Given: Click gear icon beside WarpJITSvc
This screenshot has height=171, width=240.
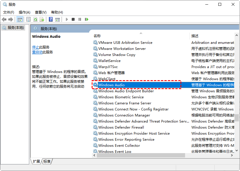Looking at the screenshot, I should [x=95, y=67].
